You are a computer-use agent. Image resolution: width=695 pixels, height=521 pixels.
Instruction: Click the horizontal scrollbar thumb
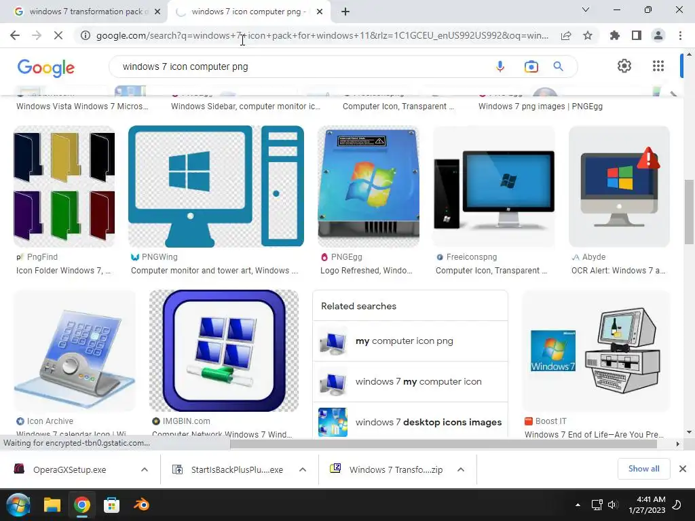(x=443, y=444)
